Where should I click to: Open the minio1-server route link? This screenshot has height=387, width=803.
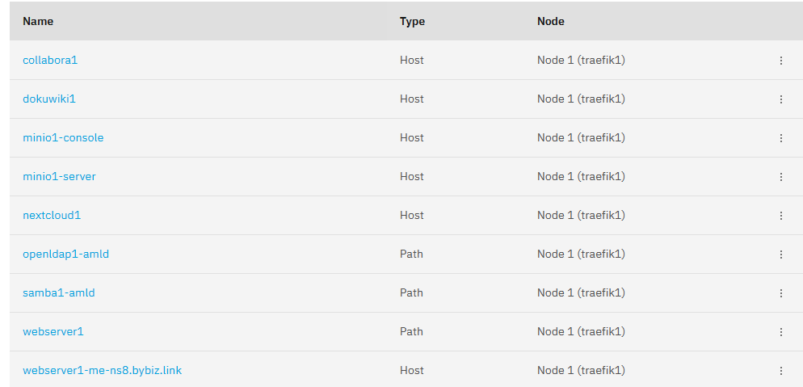coord(59,176)
